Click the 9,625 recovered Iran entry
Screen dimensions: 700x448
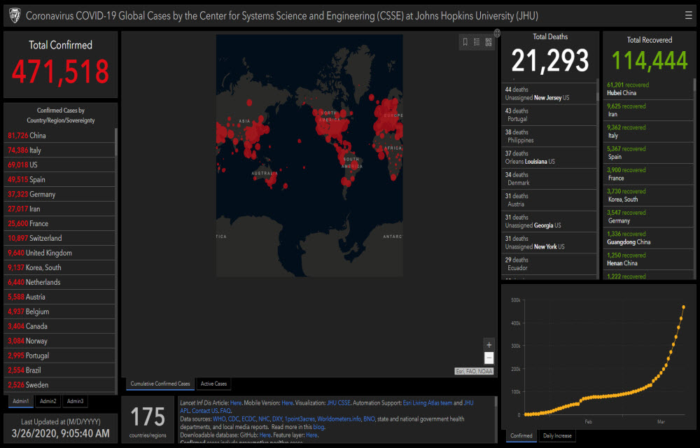(x=648, y=110)
